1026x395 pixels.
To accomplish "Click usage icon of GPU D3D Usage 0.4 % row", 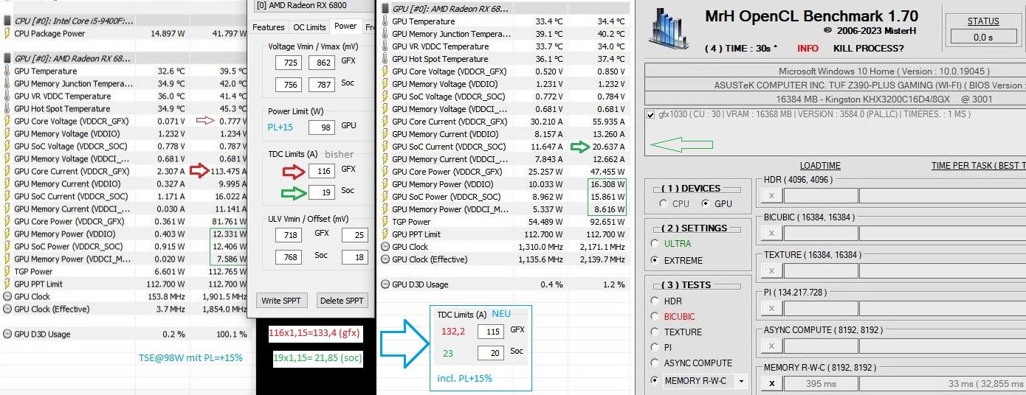I will click(385, 284).
